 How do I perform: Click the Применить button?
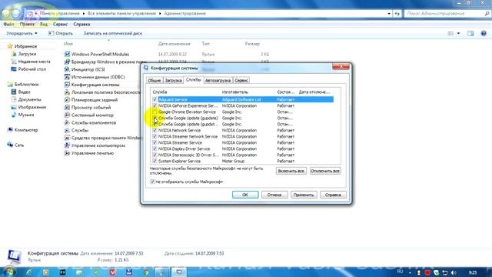click(x=304, y=195)
